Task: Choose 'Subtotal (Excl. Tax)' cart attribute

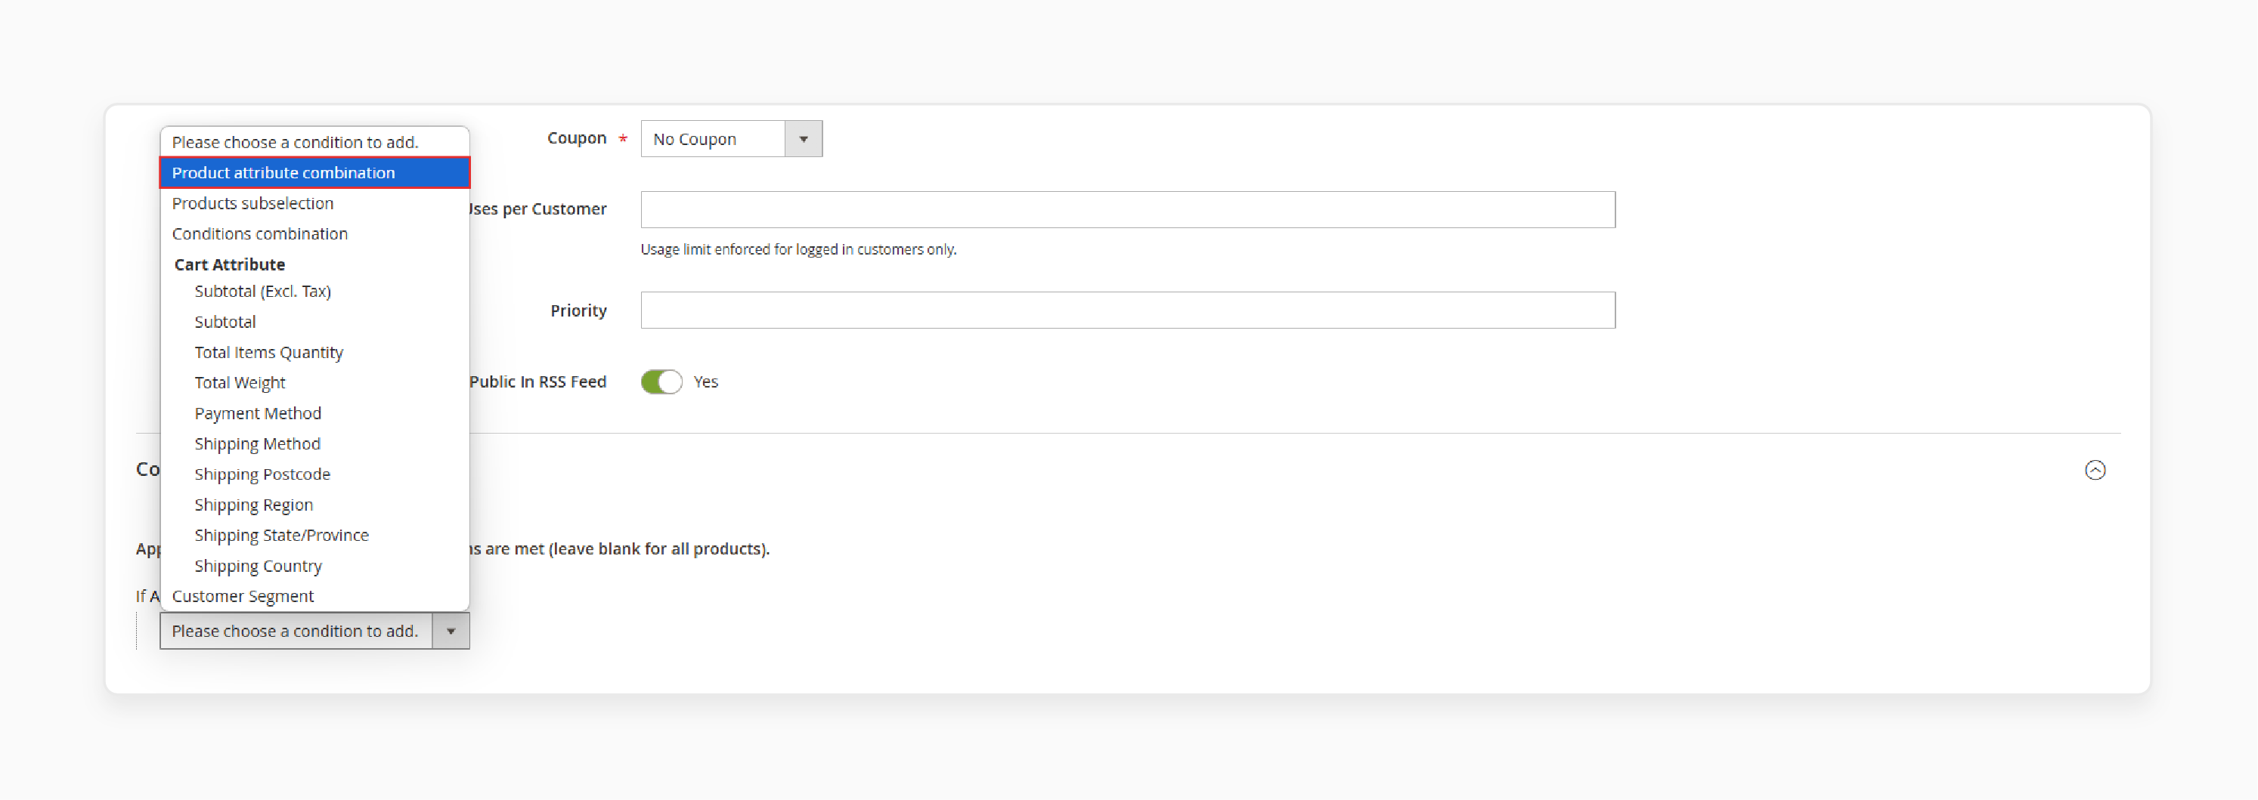Action: point(314,291)
